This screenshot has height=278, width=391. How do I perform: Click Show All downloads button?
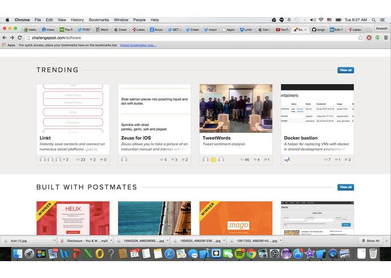[x=371, y=241]
